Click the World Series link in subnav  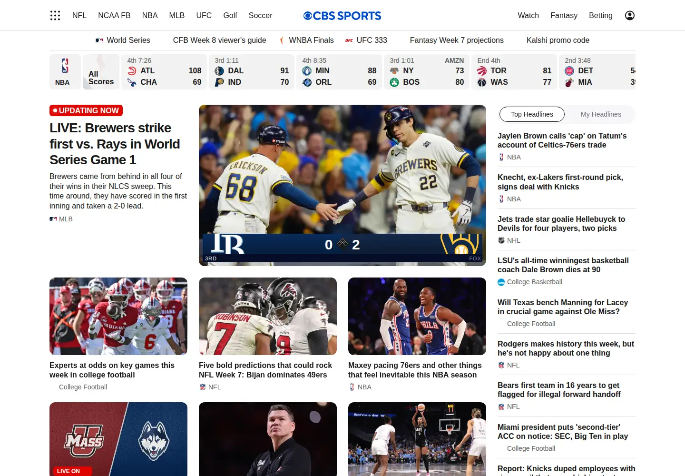point(128,40)
